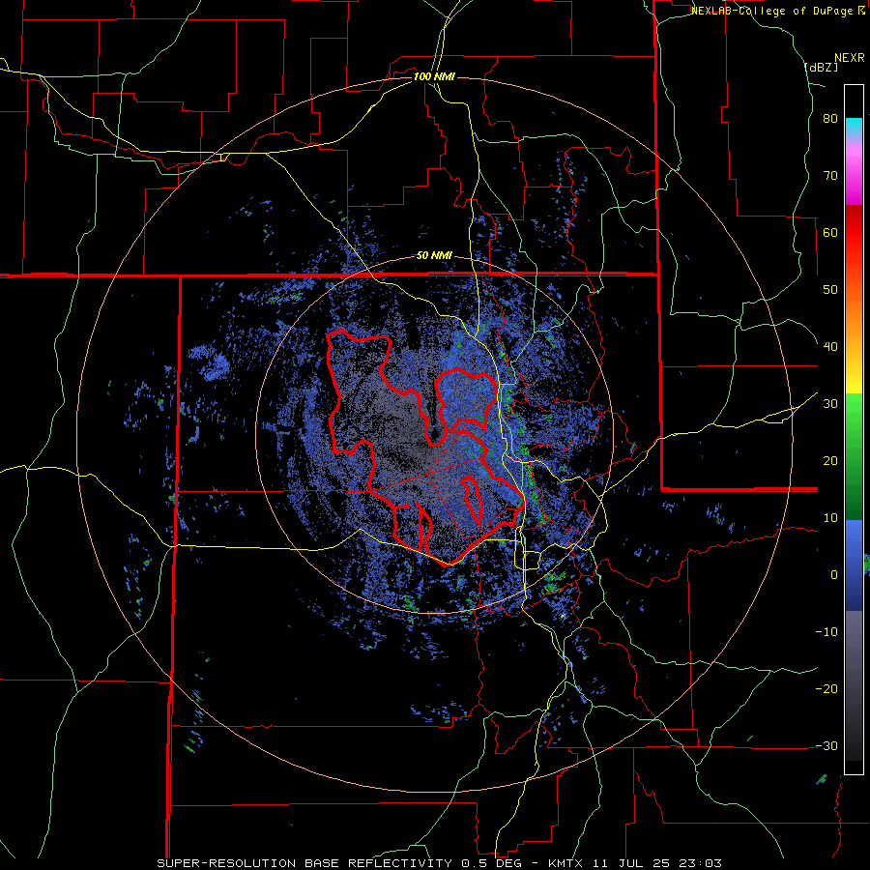The image size is (870, 870).
Task: Click the 70 value on the dBZ scale
Action: tap(830, 176)
